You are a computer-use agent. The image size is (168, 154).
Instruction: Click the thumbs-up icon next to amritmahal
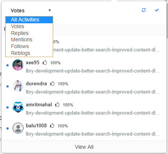coord(57,104)
